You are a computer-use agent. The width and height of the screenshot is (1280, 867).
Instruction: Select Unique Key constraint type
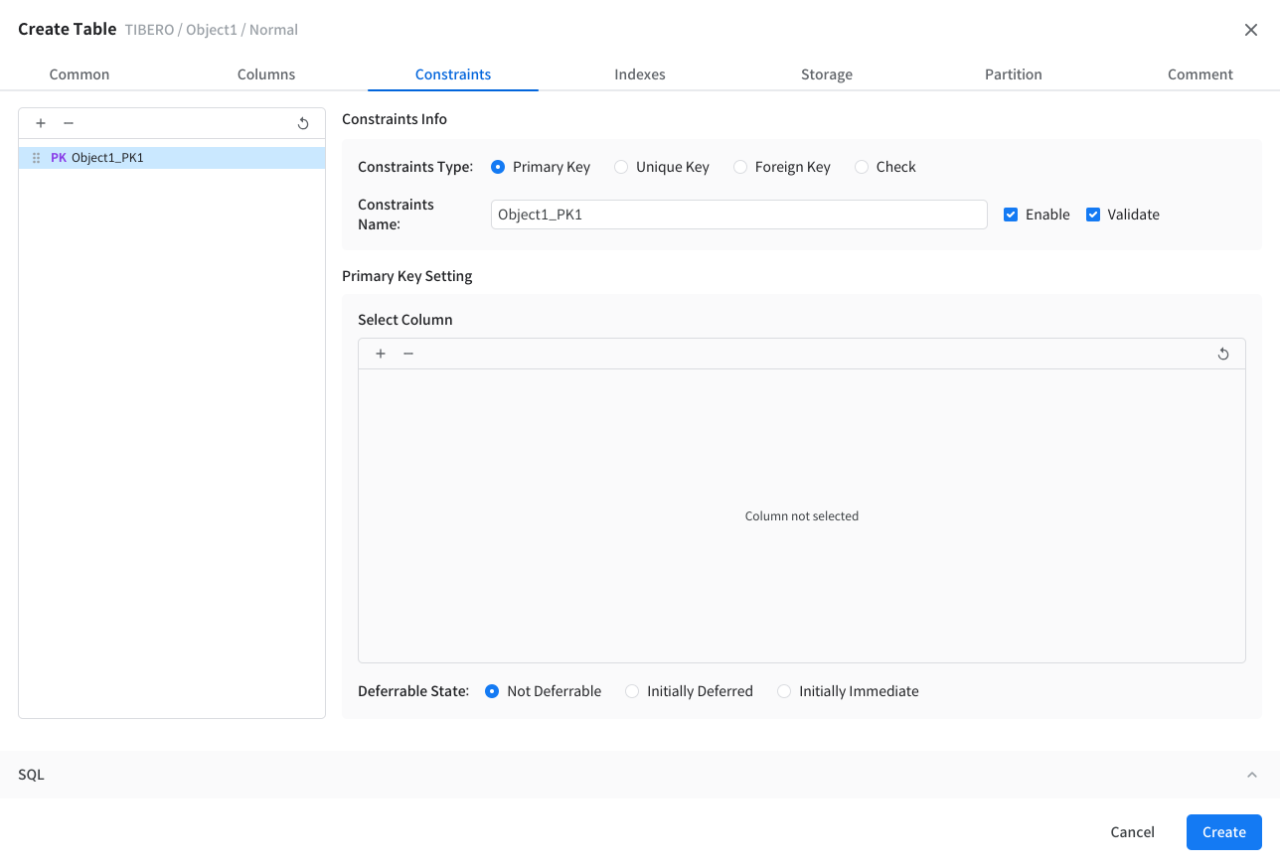(x=621, y=167)
